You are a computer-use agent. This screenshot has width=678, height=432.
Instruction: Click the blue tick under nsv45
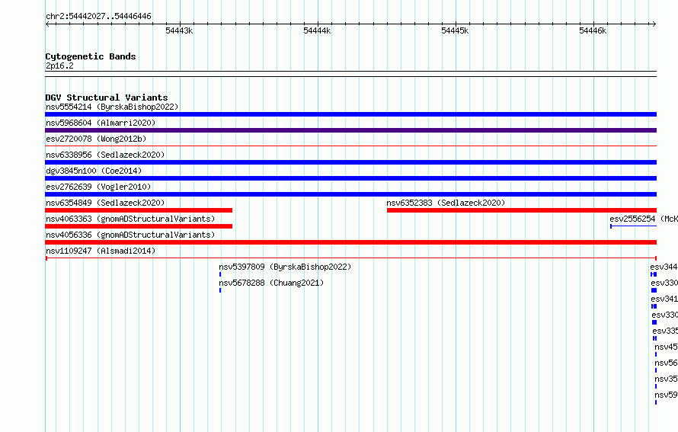click(x=655, y=354)
